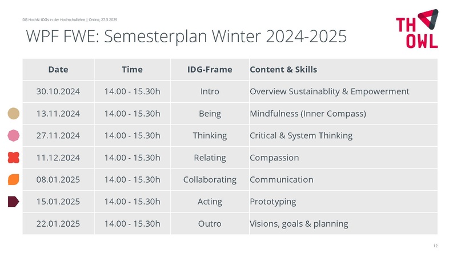Viewport: 457px width, 257px height.
Task: Click the Visions, goals & planning cell
Action: [299, 223]
